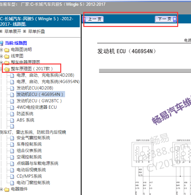Open the 当前:线路图 root link
The height and width of the screenshot is (195, 191).
(x=16, y=43)
